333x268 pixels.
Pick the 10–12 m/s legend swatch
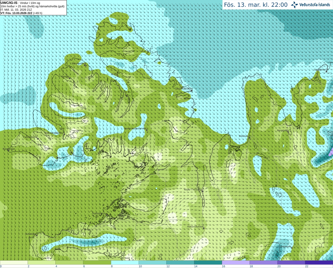click(x=152, y=263)
